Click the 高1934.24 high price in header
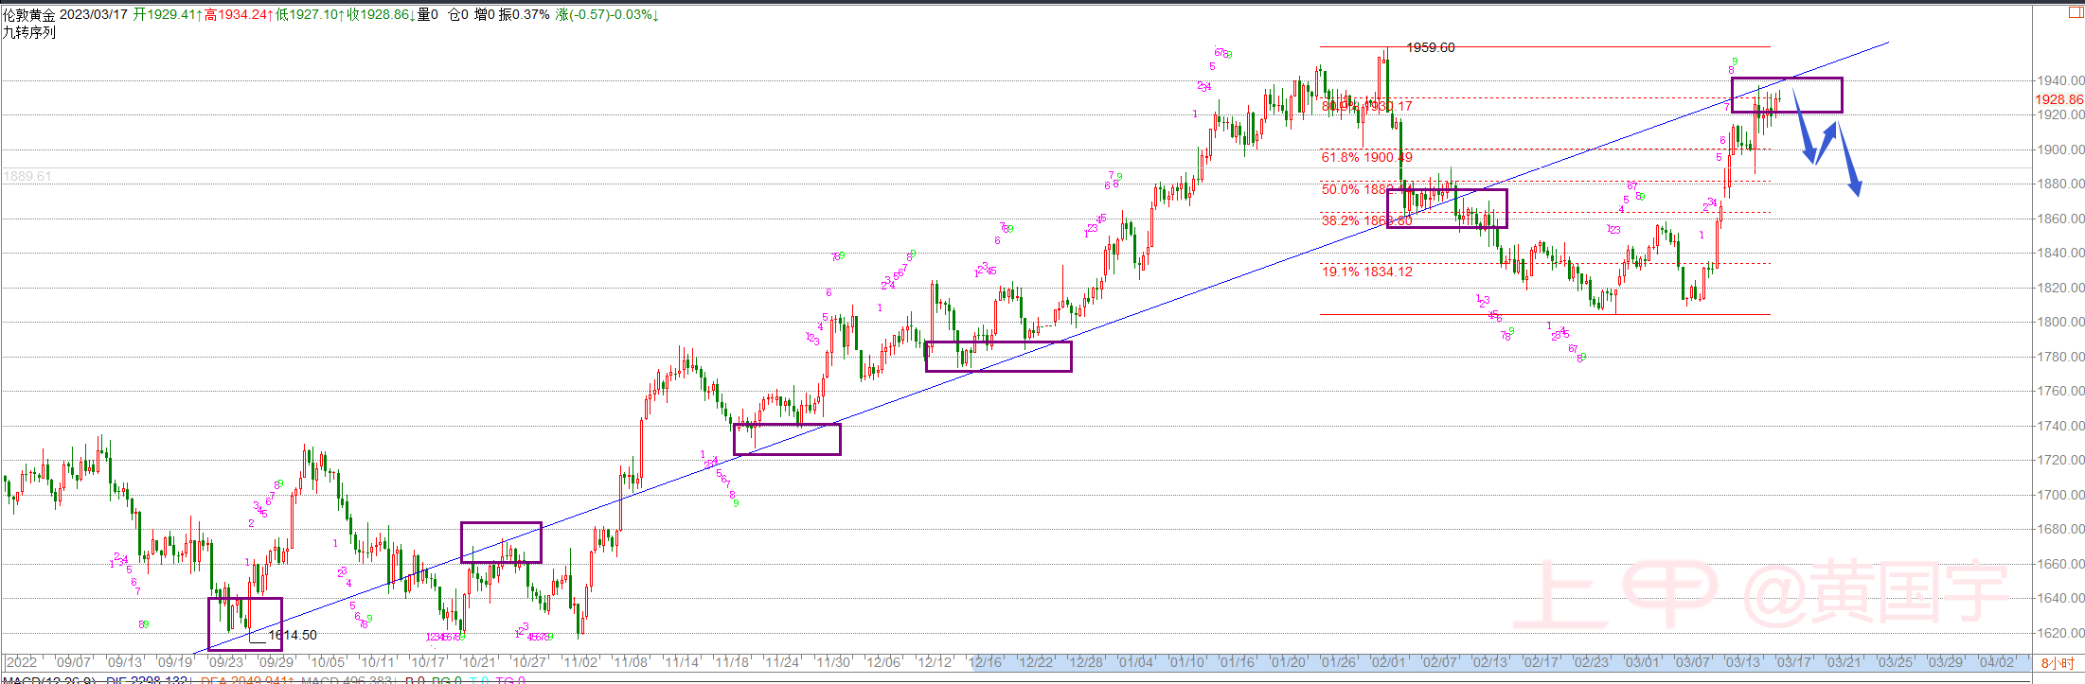Image resolution: width=2085 pixels, height=684 pixels. point(239,14)
